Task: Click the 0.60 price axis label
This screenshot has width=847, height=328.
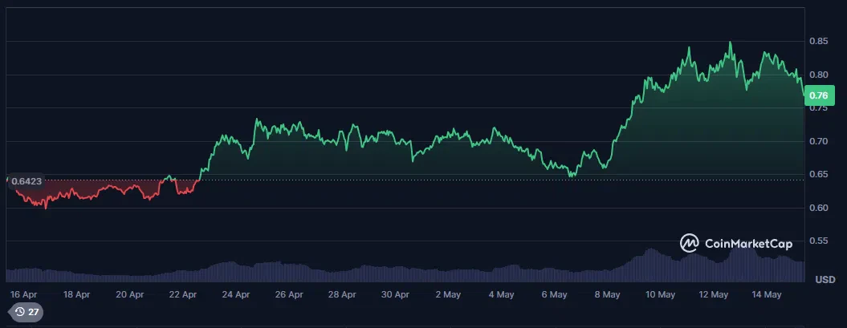Action: pos(818,208)
